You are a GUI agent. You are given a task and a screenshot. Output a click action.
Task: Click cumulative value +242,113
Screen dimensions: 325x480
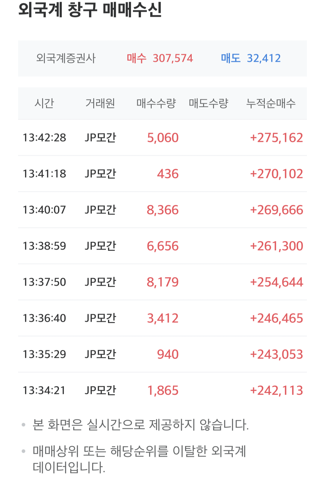tap(277, 391)
